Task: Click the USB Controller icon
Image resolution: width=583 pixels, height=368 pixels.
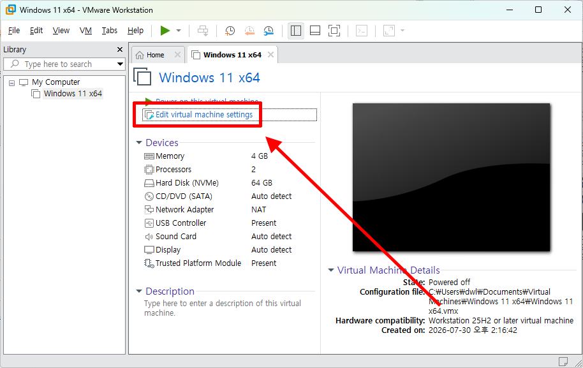Action: click(x=149, y=223)
